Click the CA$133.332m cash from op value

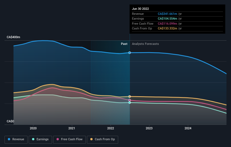point(167,29)
